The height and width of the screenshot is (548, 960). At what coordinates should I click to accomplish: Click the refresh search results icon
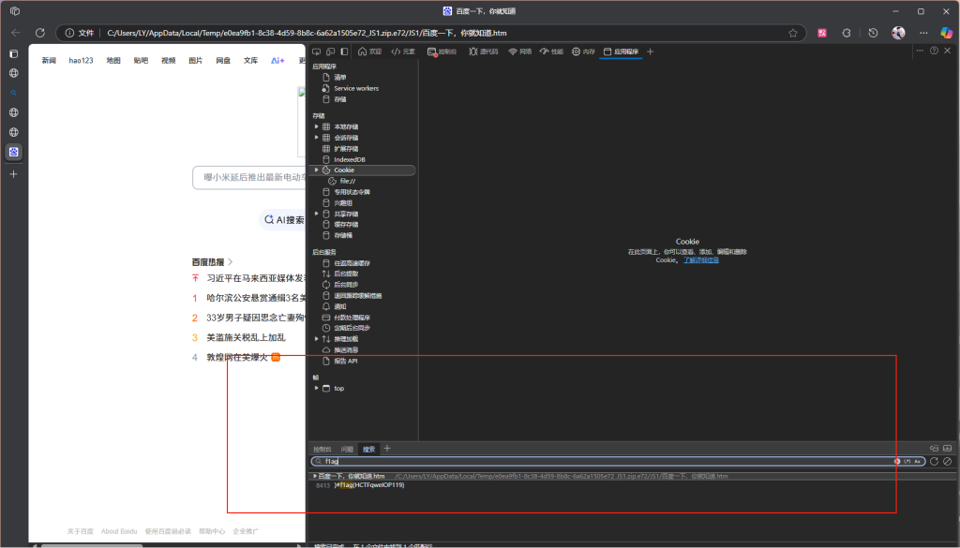click(934, 461)
